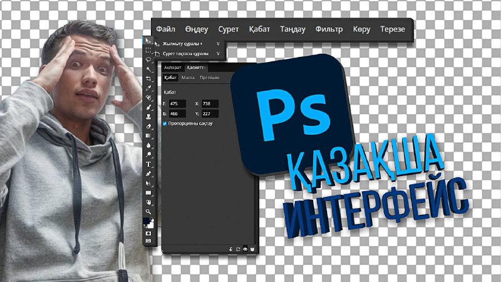Click the trash icon in panel footer

252,249
